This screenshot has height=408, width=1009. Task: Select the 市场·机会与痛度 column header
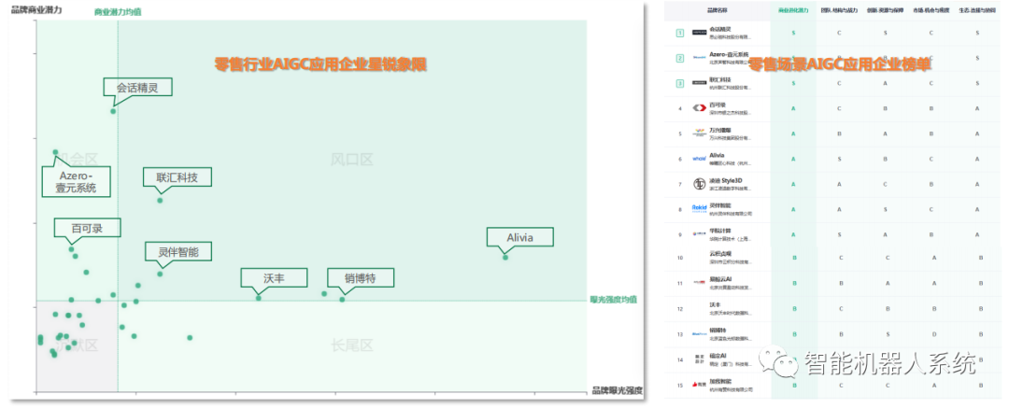point(931,11)
